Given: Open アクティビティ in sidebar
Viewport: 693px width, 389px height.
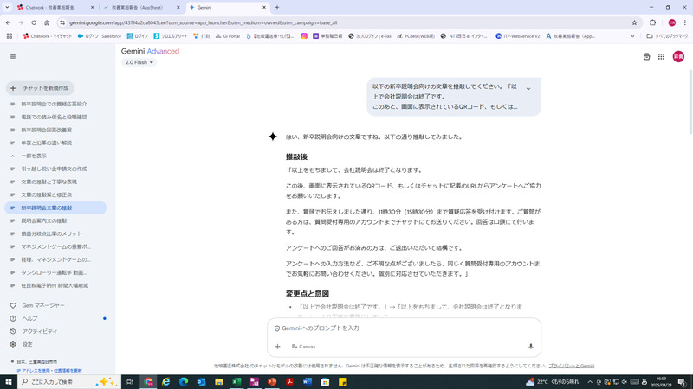Looking at the screenshot, I should click(39, 331).
